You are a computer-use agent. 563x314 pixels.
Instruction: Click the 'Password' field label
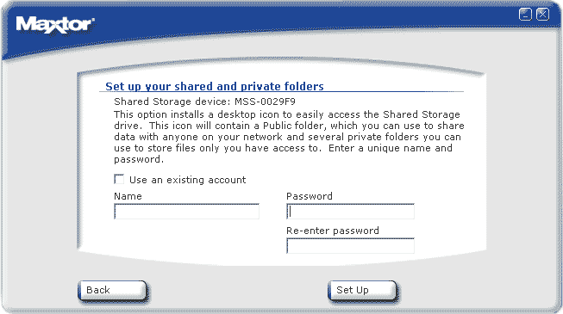click(310, 196)
